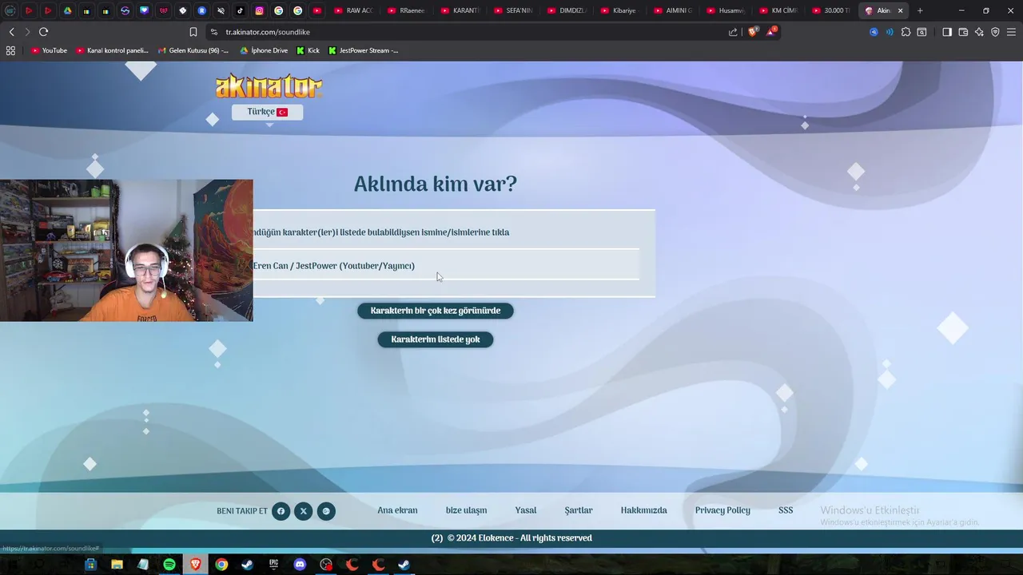Open Brave Wallet icon

tap(963, 32)
